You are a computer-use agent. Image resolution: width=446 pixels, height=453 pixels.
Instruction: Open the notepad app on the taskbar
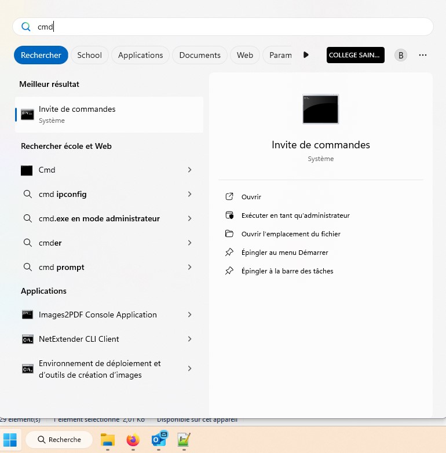(184, 440)
